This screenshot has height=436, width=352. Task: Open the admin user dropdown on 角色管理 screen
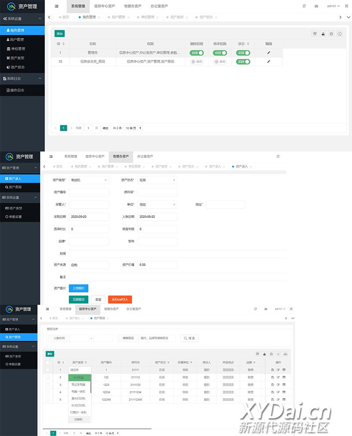pyautogui.click(x=333, y=6)
